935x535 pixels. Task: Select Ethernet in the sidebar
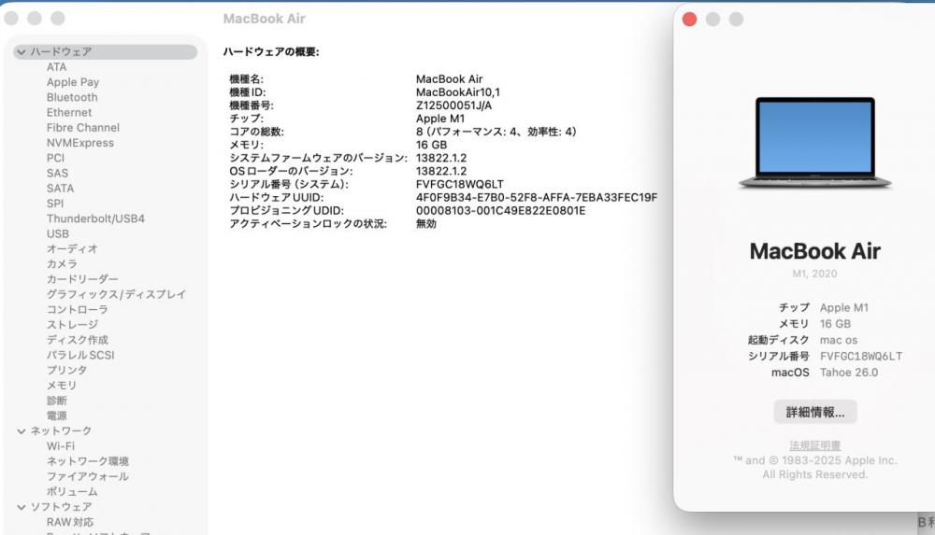click(x=69, y=112)
